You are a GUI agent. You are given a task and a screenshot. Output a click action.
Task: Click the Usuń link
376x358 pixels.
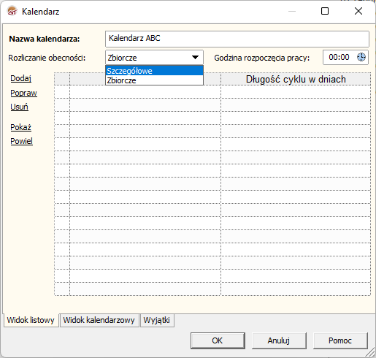pos(19,107)
